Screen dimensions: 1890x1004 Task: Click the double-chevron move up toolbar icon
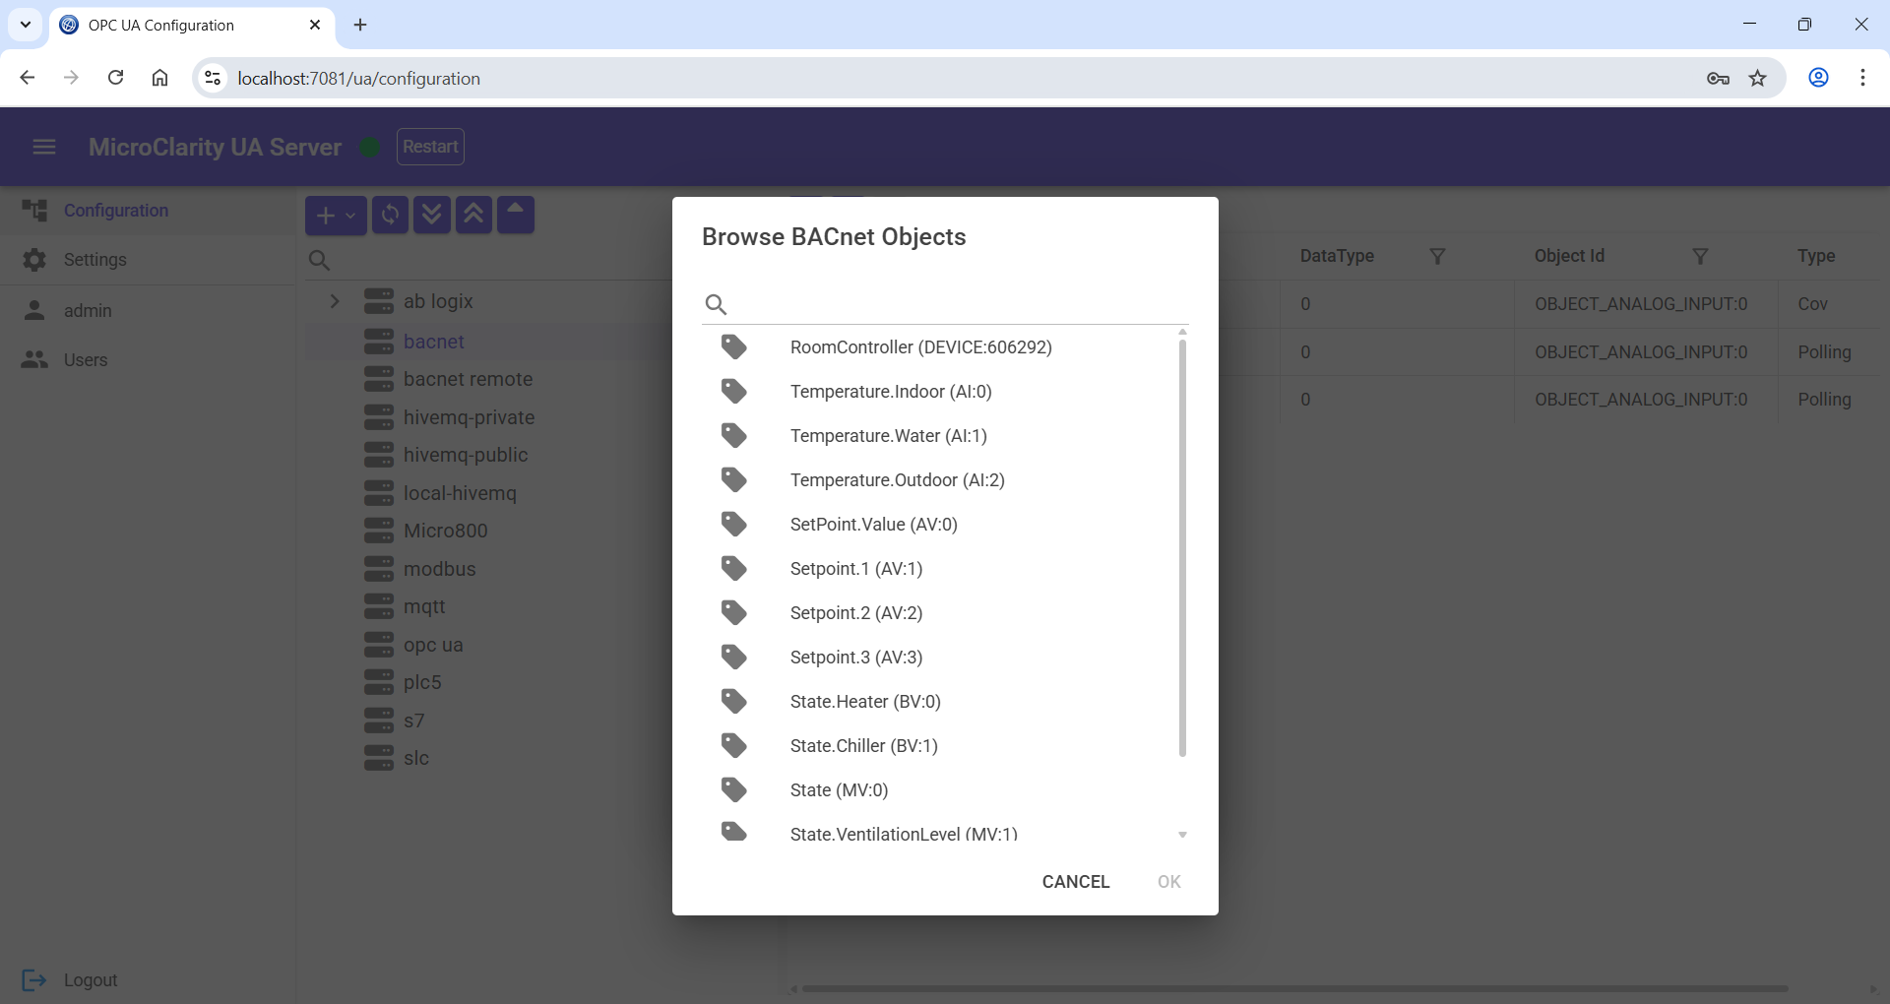(x=473, y=215)
